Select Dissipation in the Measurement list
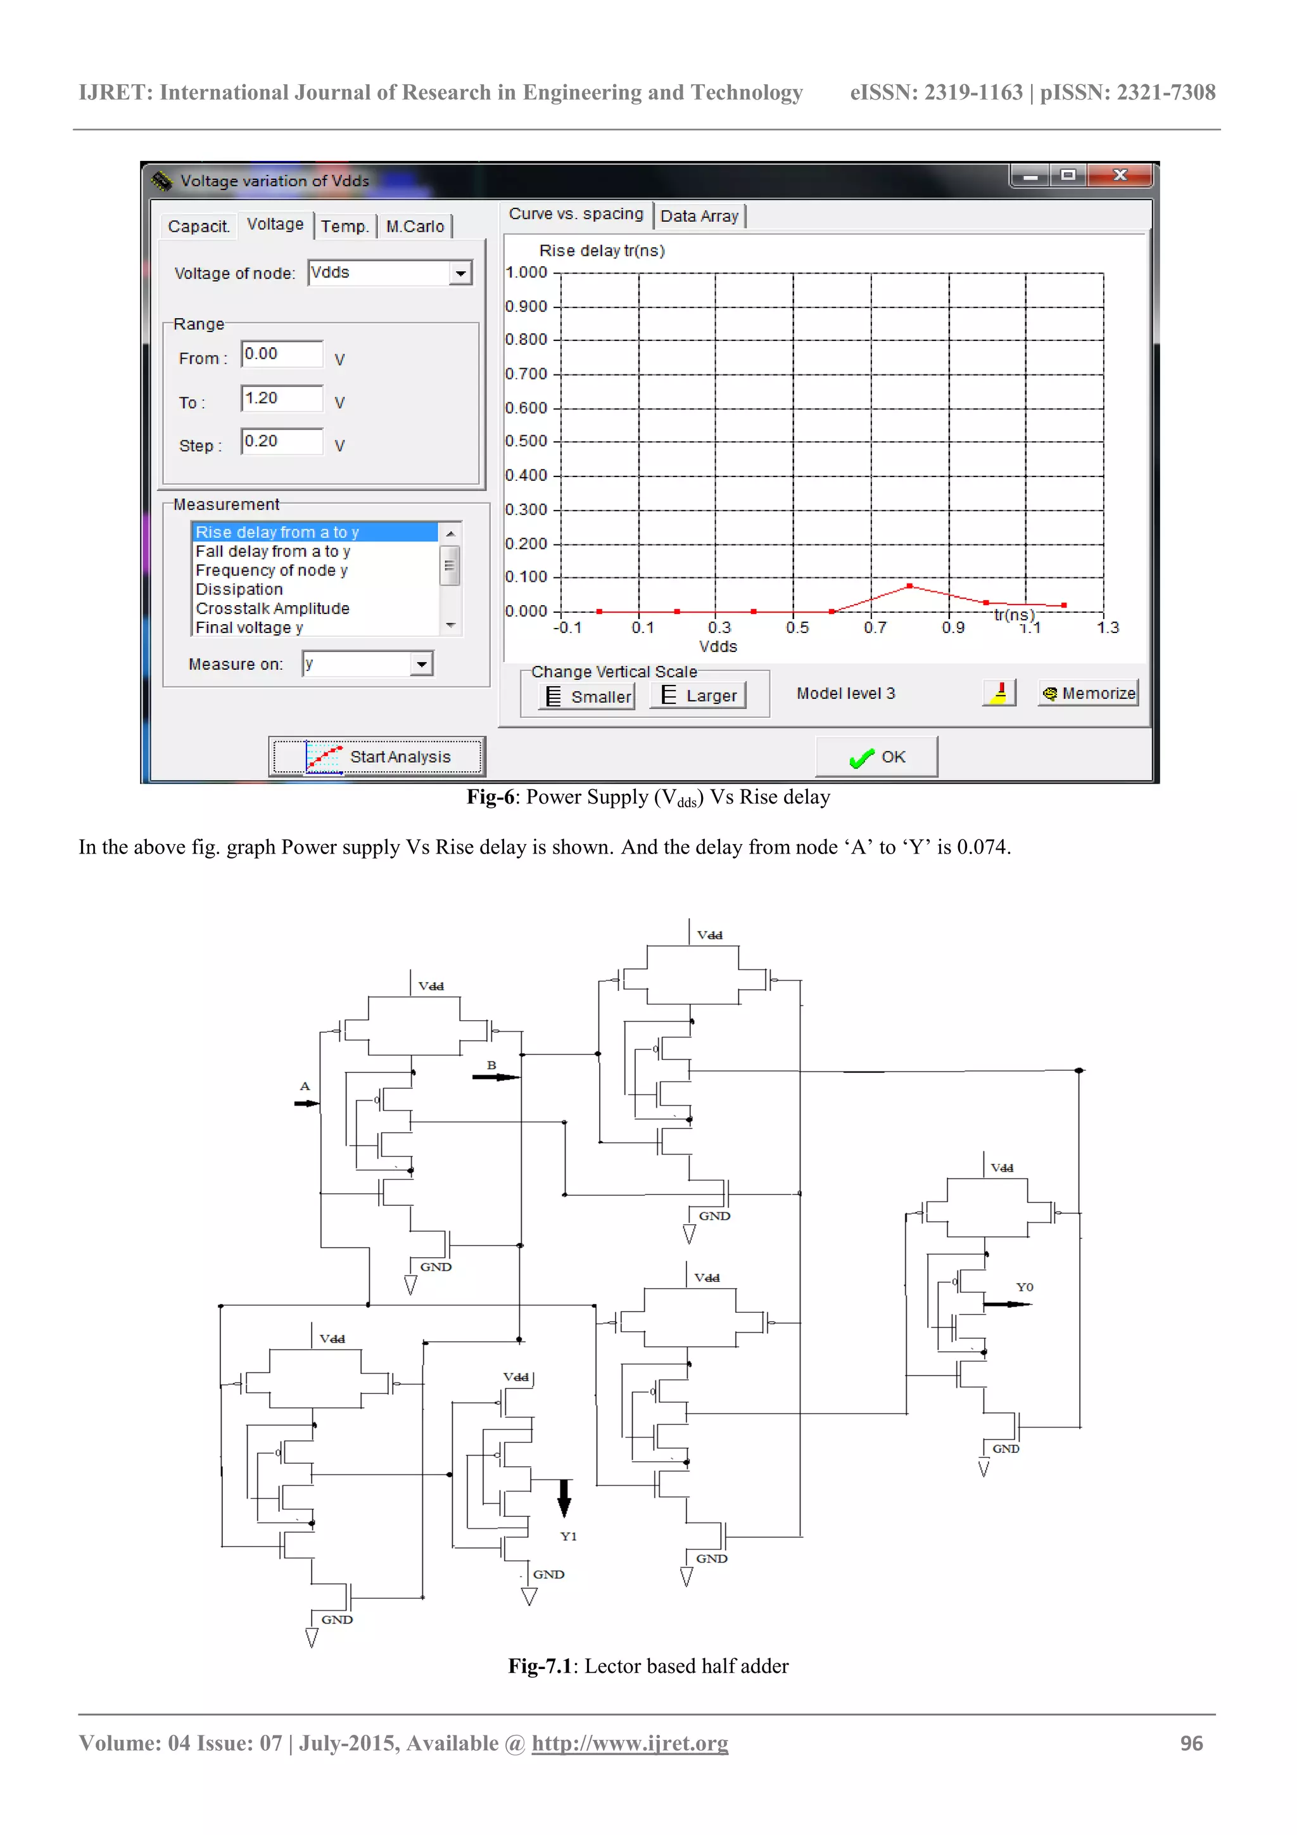This screenshot has width=1297, height=1835. coord(239,589)
